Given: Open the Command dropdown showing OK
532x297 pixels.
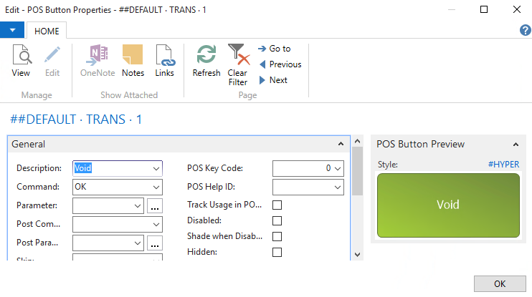Looking at the screenshot, I should [156, 187].
